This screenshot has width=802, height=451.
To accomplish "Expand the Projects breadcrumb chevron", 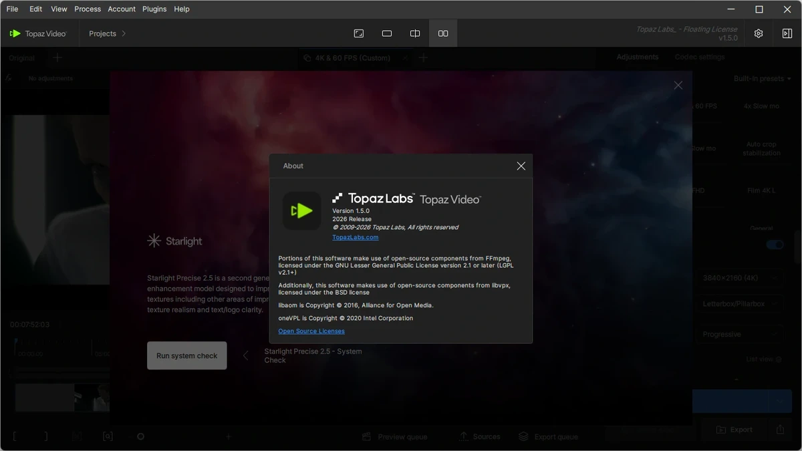I will [124, 33].
